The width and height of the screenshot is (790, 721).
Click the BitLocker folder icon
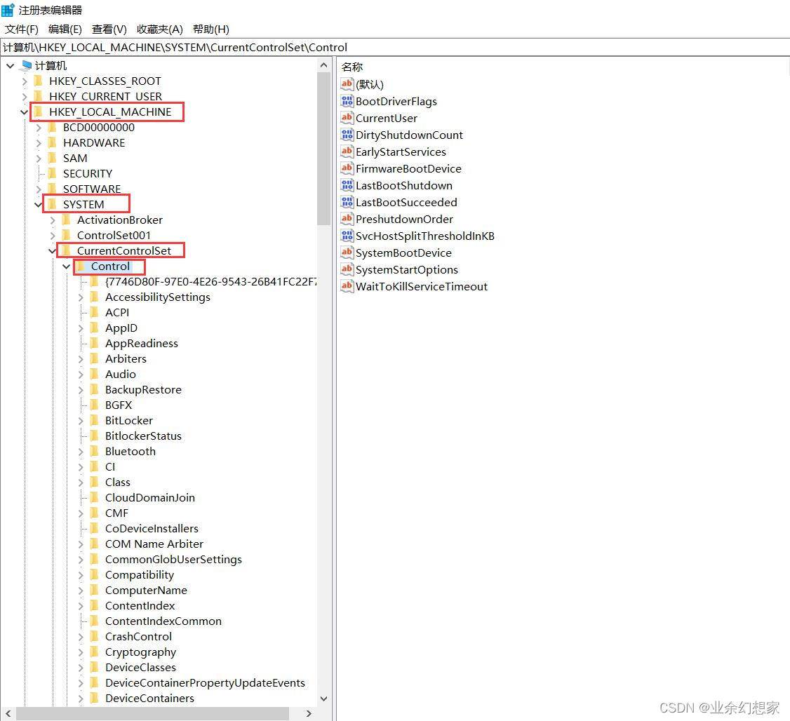pyautogui.click(x=94, y=420)
